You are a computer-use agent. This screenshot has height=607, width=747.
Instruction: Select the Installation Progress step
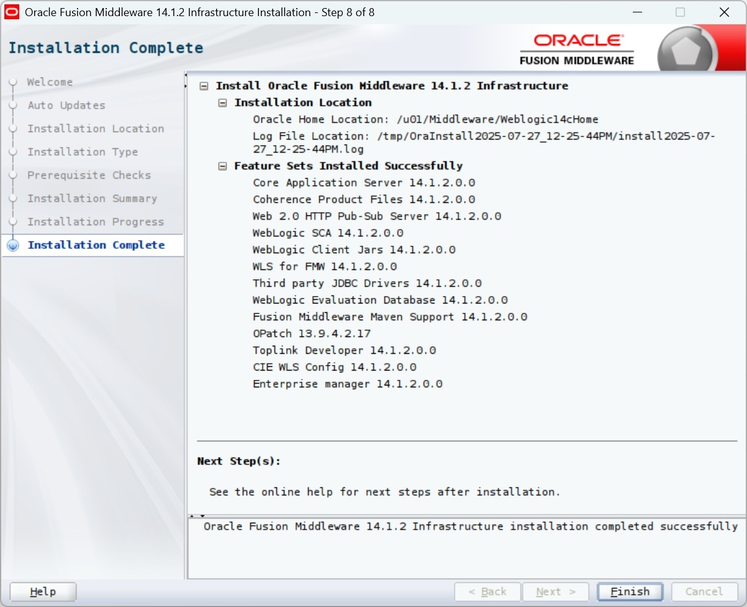tap(96, 222)
